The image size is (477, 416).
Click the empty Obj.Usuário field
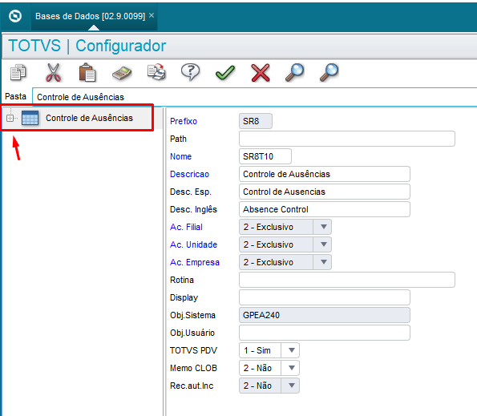325,333
